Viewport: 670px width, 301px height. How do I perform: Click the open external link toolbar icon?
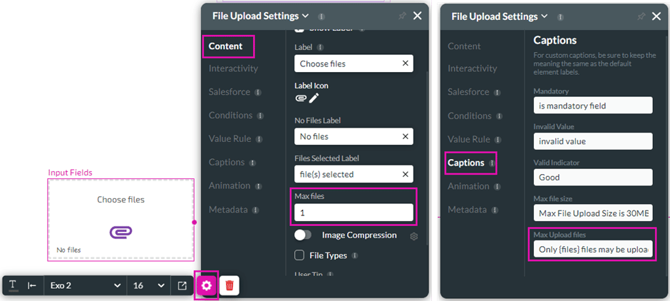[x=182, y=285]
